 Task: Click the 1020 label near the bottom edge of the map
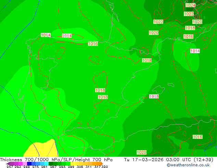coord(141,153)
